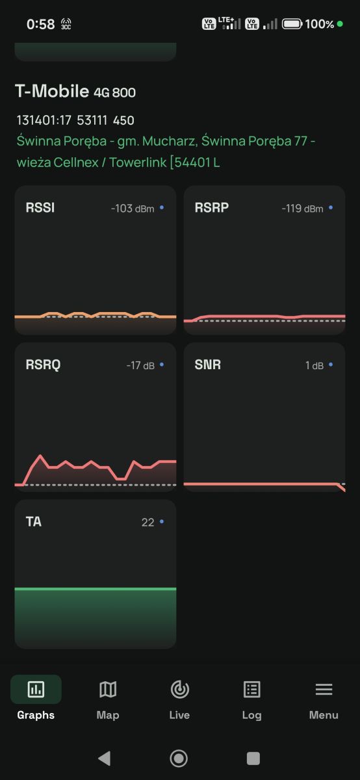
Task: Open the RSRQ graph card
Action: (x=96, y=417)
